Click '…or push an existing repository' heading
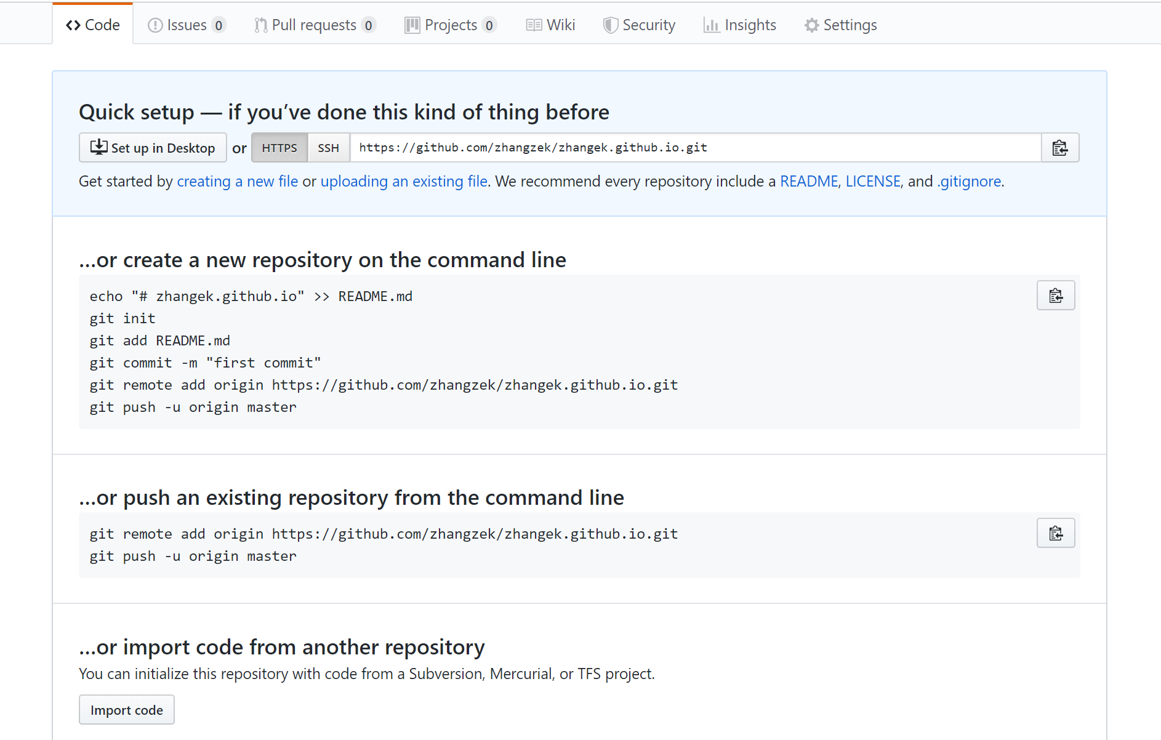Screen dimensions: 1161x740 (x=352, y=497)
